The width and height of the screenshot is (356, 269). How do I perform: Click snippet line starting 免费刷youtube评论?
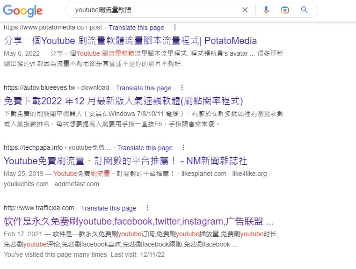pyautogui.click(x=121, y=244)
